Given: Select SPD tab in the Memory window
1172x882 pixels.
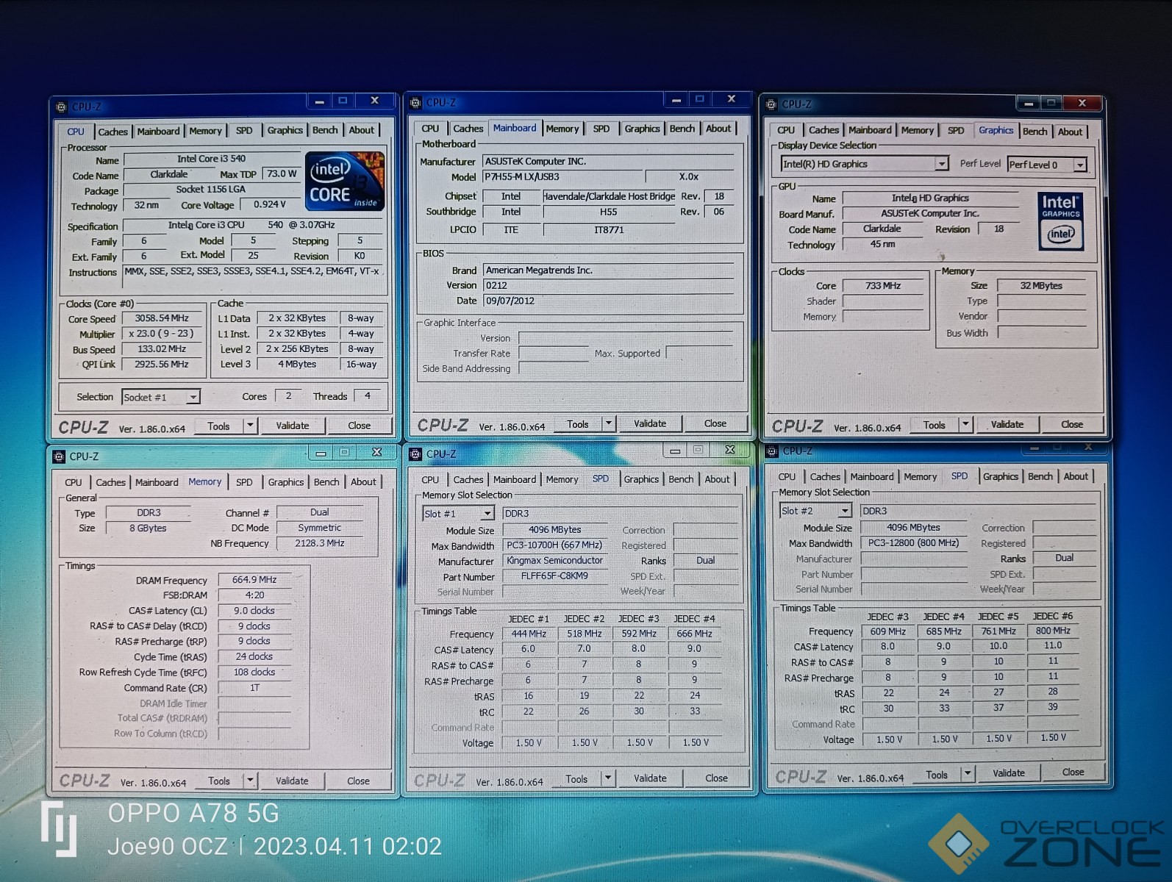Looking at the screenshot, I should click(x=244, y=482).
